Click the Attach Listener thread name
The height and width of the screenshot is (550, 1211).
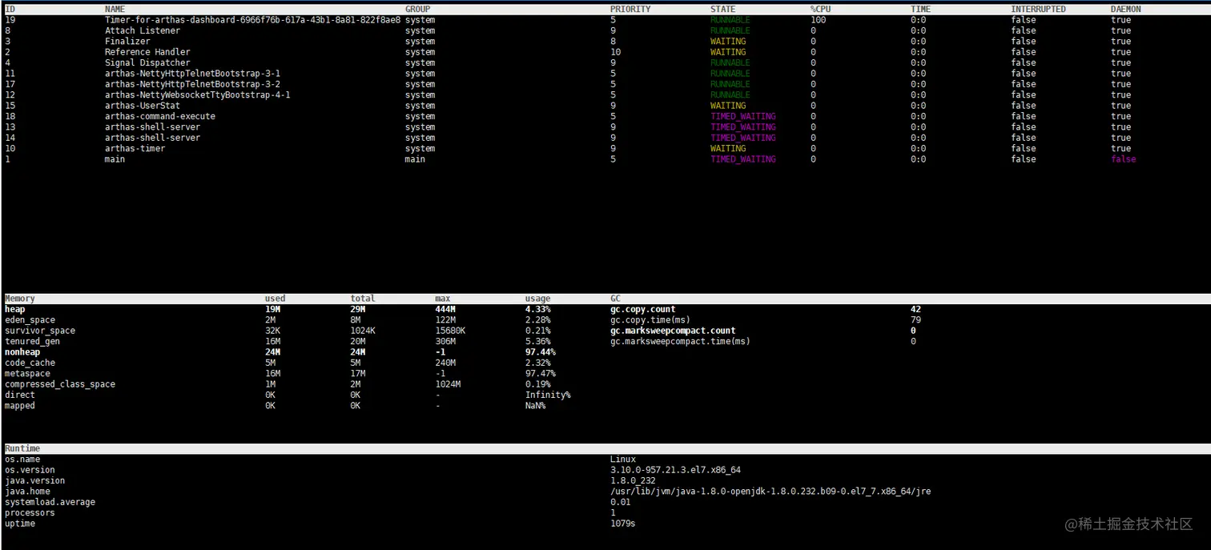(143, 30)
